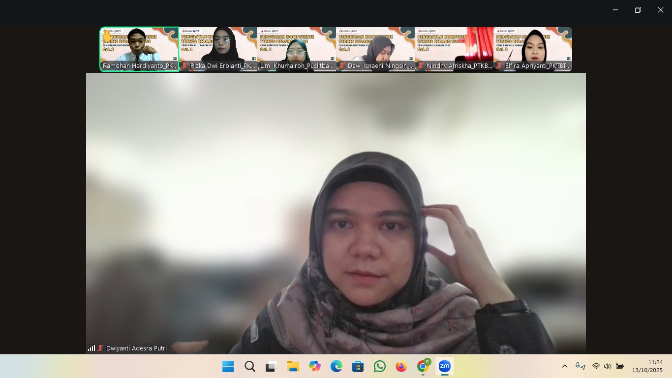The width and height of the screenshot is (672, 378).
Task: Open Microsoft Store from the taskbar
Action: click(358, 366)
